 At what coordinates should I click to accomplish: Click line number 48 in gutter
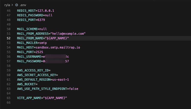pos(8,20)
